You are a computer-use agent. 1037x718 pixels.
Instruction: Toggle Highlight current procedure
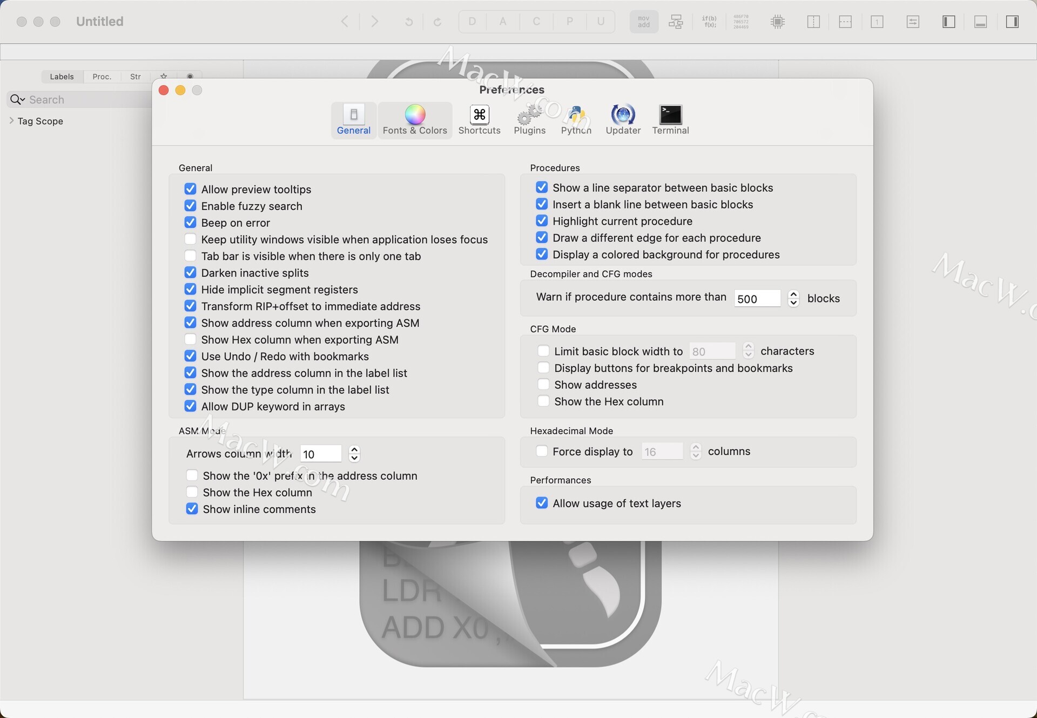pyautogui.click(x=542, y=221)
